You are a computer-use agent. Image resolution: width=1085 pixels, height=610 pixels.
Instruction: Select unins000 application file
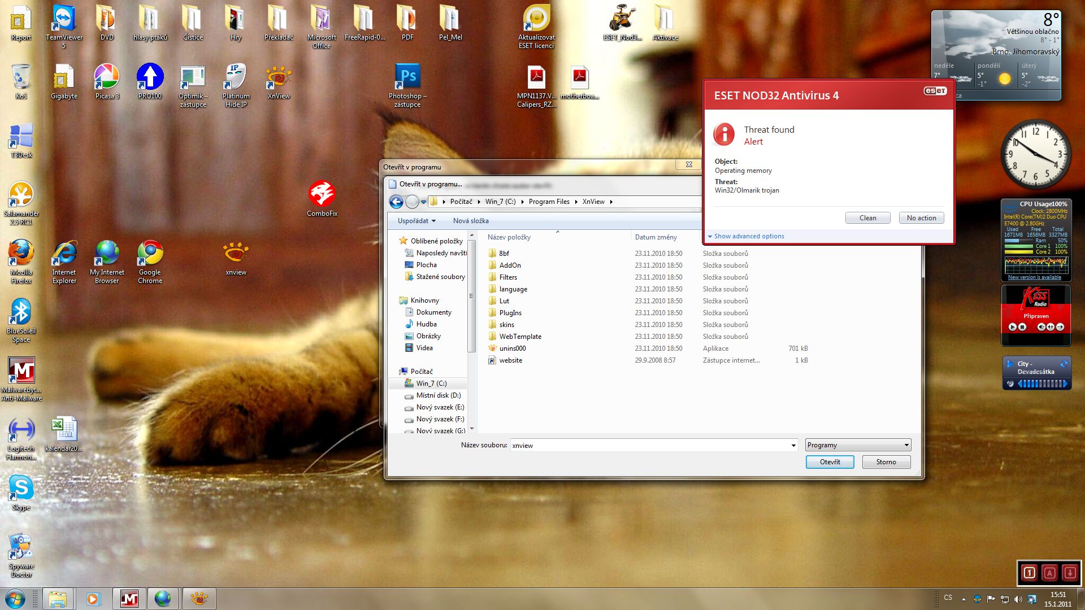tap(512, 348)
